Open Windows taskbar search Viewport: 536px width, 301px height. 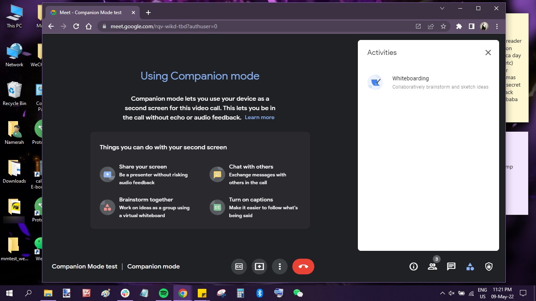[28, 293]
